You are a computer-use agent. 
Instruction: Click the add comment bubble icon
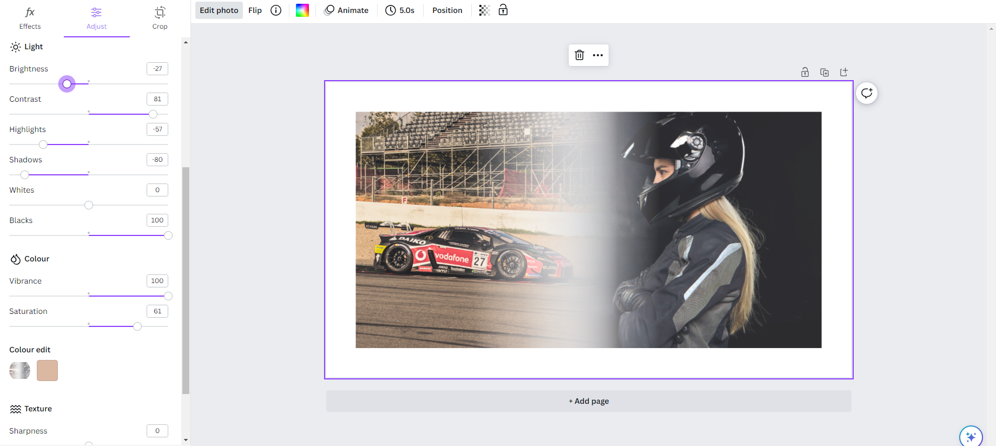coord(867,93)
